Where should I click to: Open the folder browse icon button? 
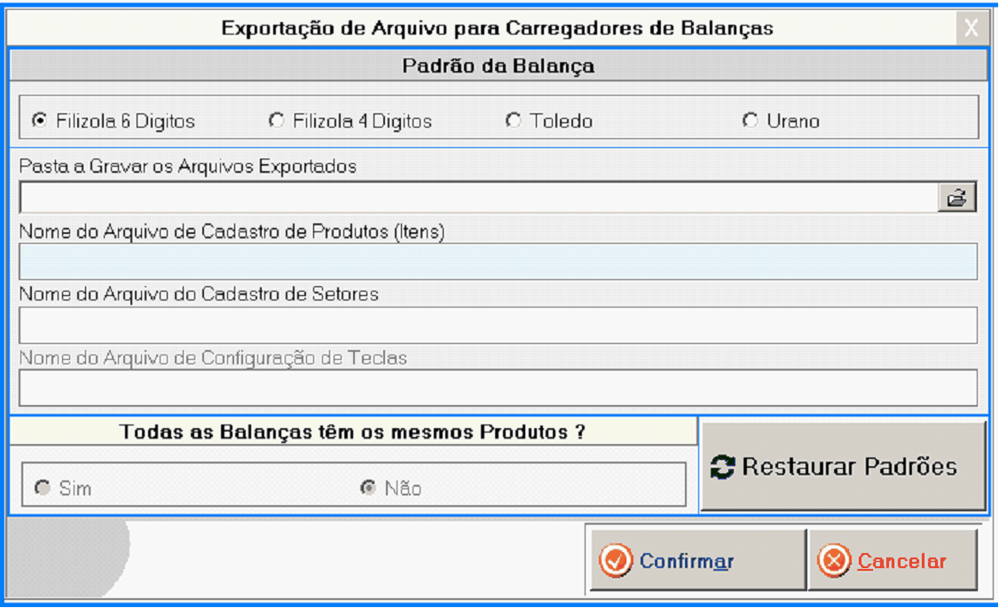pyautogui.click(x=956, y=199)
